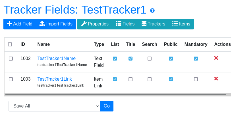Click the help question mark icon
The image size is (234, 129).
click(152, 10)
